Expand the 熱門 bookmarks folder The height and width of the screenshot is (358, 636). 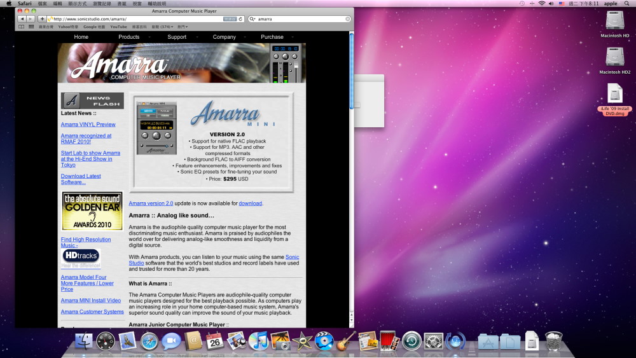point(183,27)
